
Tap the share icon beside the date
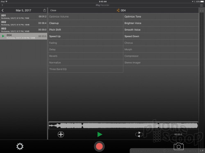[45, 10]
